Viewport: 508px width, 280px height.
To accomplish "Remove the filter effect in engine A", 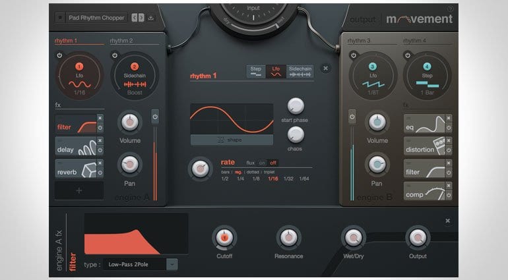I will coord(100,118).
